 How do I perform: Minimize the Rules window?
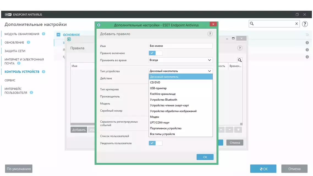227,38
